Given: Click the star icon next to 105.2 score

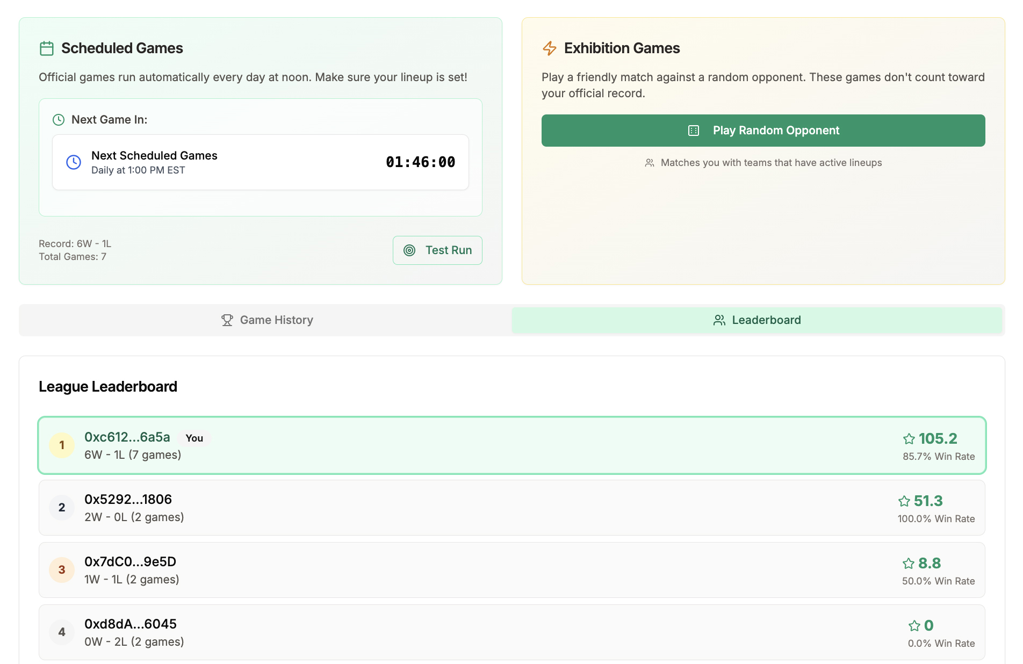Looking at the screenshot, I should click(x=909, y=439).
